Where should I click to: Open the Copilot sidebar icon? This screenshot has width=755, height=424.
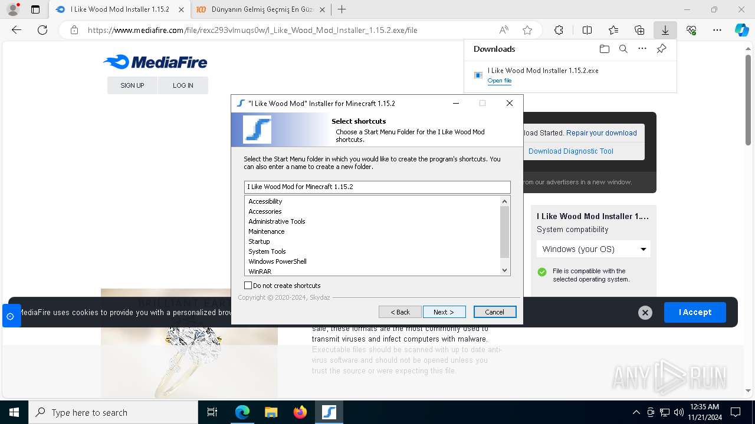(741, 30)
